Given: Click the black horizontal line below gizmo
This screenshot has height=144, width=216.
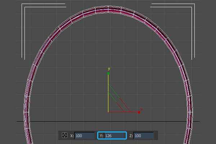Looking at the screenshot, I should click(x=54, y=121).
